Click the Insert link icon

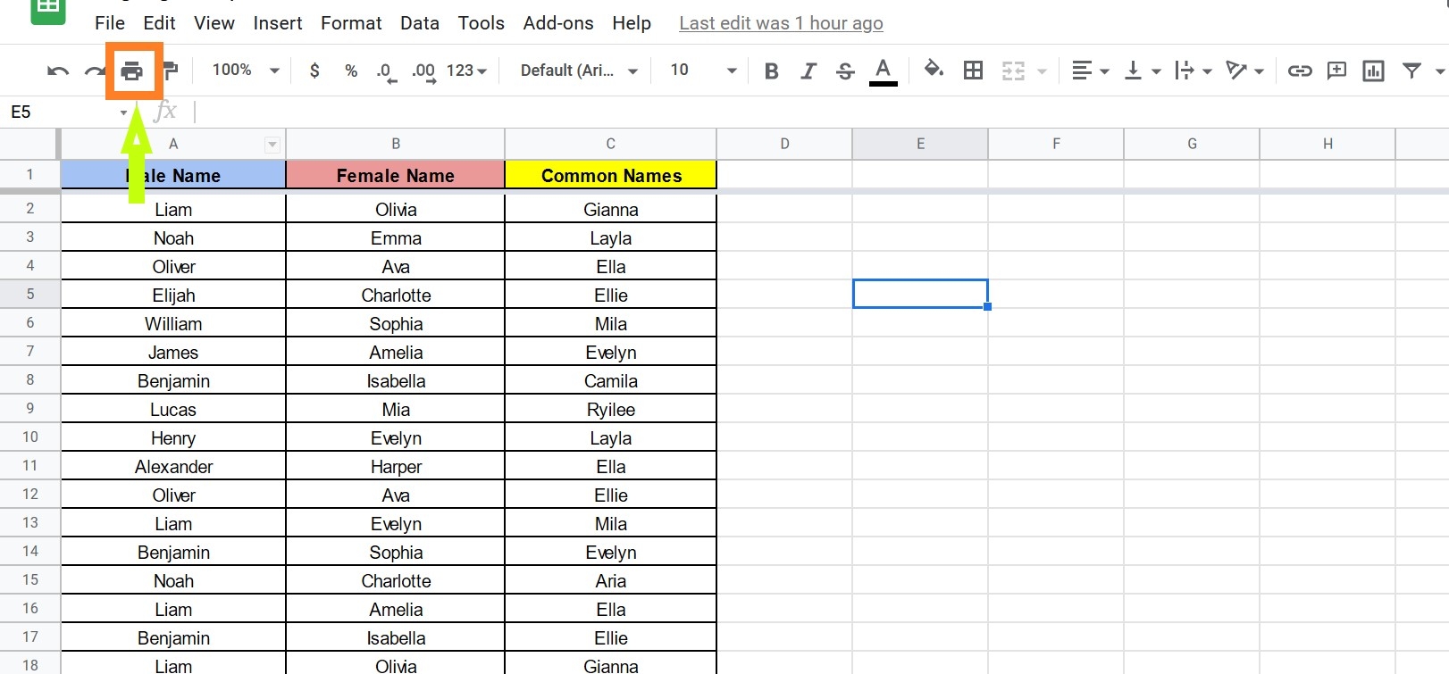coord(1299,71)
